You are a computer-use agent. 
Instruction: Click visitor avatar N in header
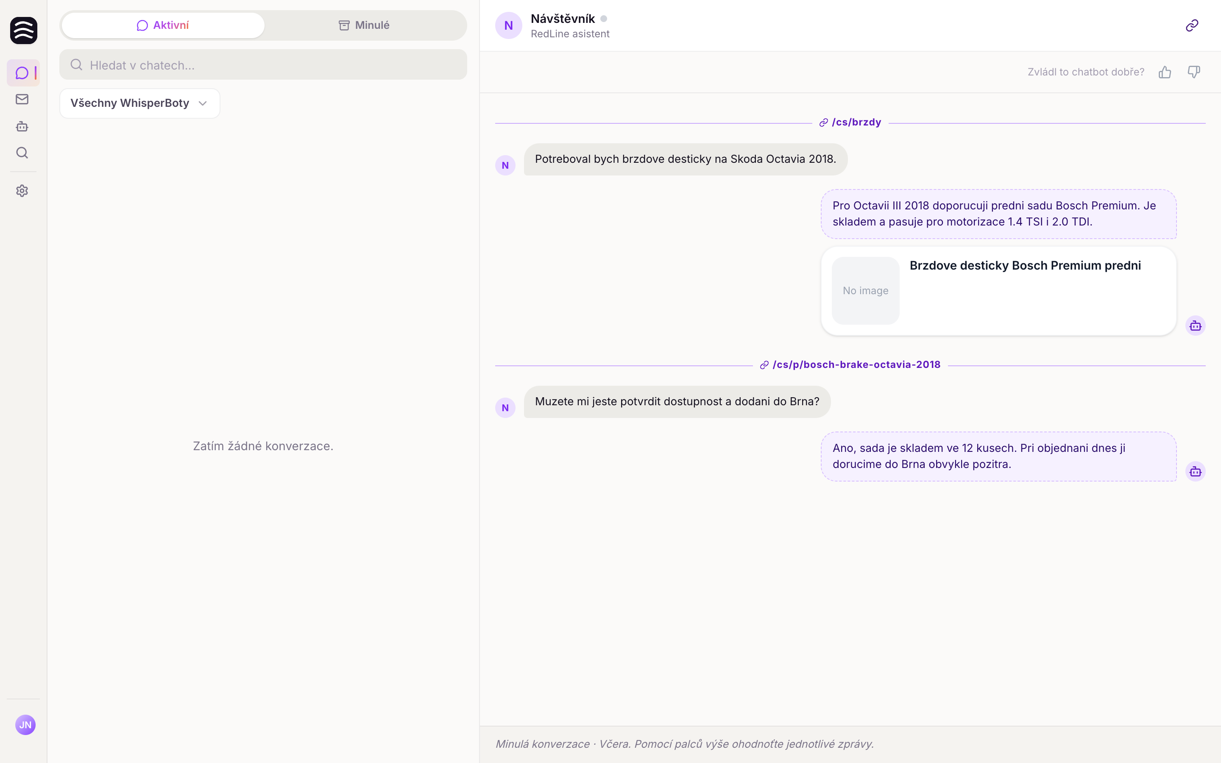tap(509, 25)
